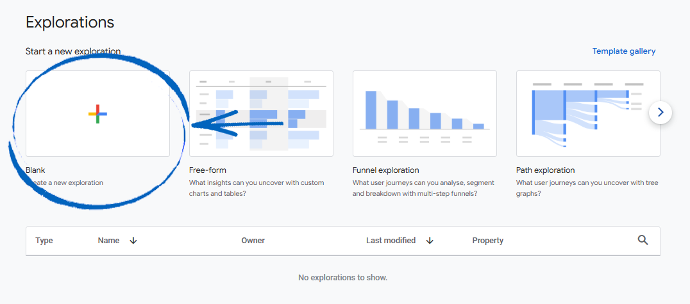Click the Explorations page heading
This screenshot has width=690, height=304.
pyautogui.click(x=70, y=22)
